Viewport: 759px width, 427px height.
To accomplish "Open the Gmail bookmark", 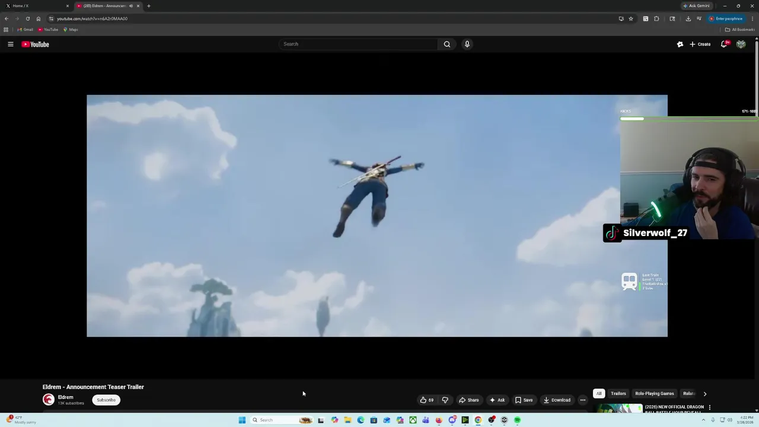I will [x=25, y=30].
